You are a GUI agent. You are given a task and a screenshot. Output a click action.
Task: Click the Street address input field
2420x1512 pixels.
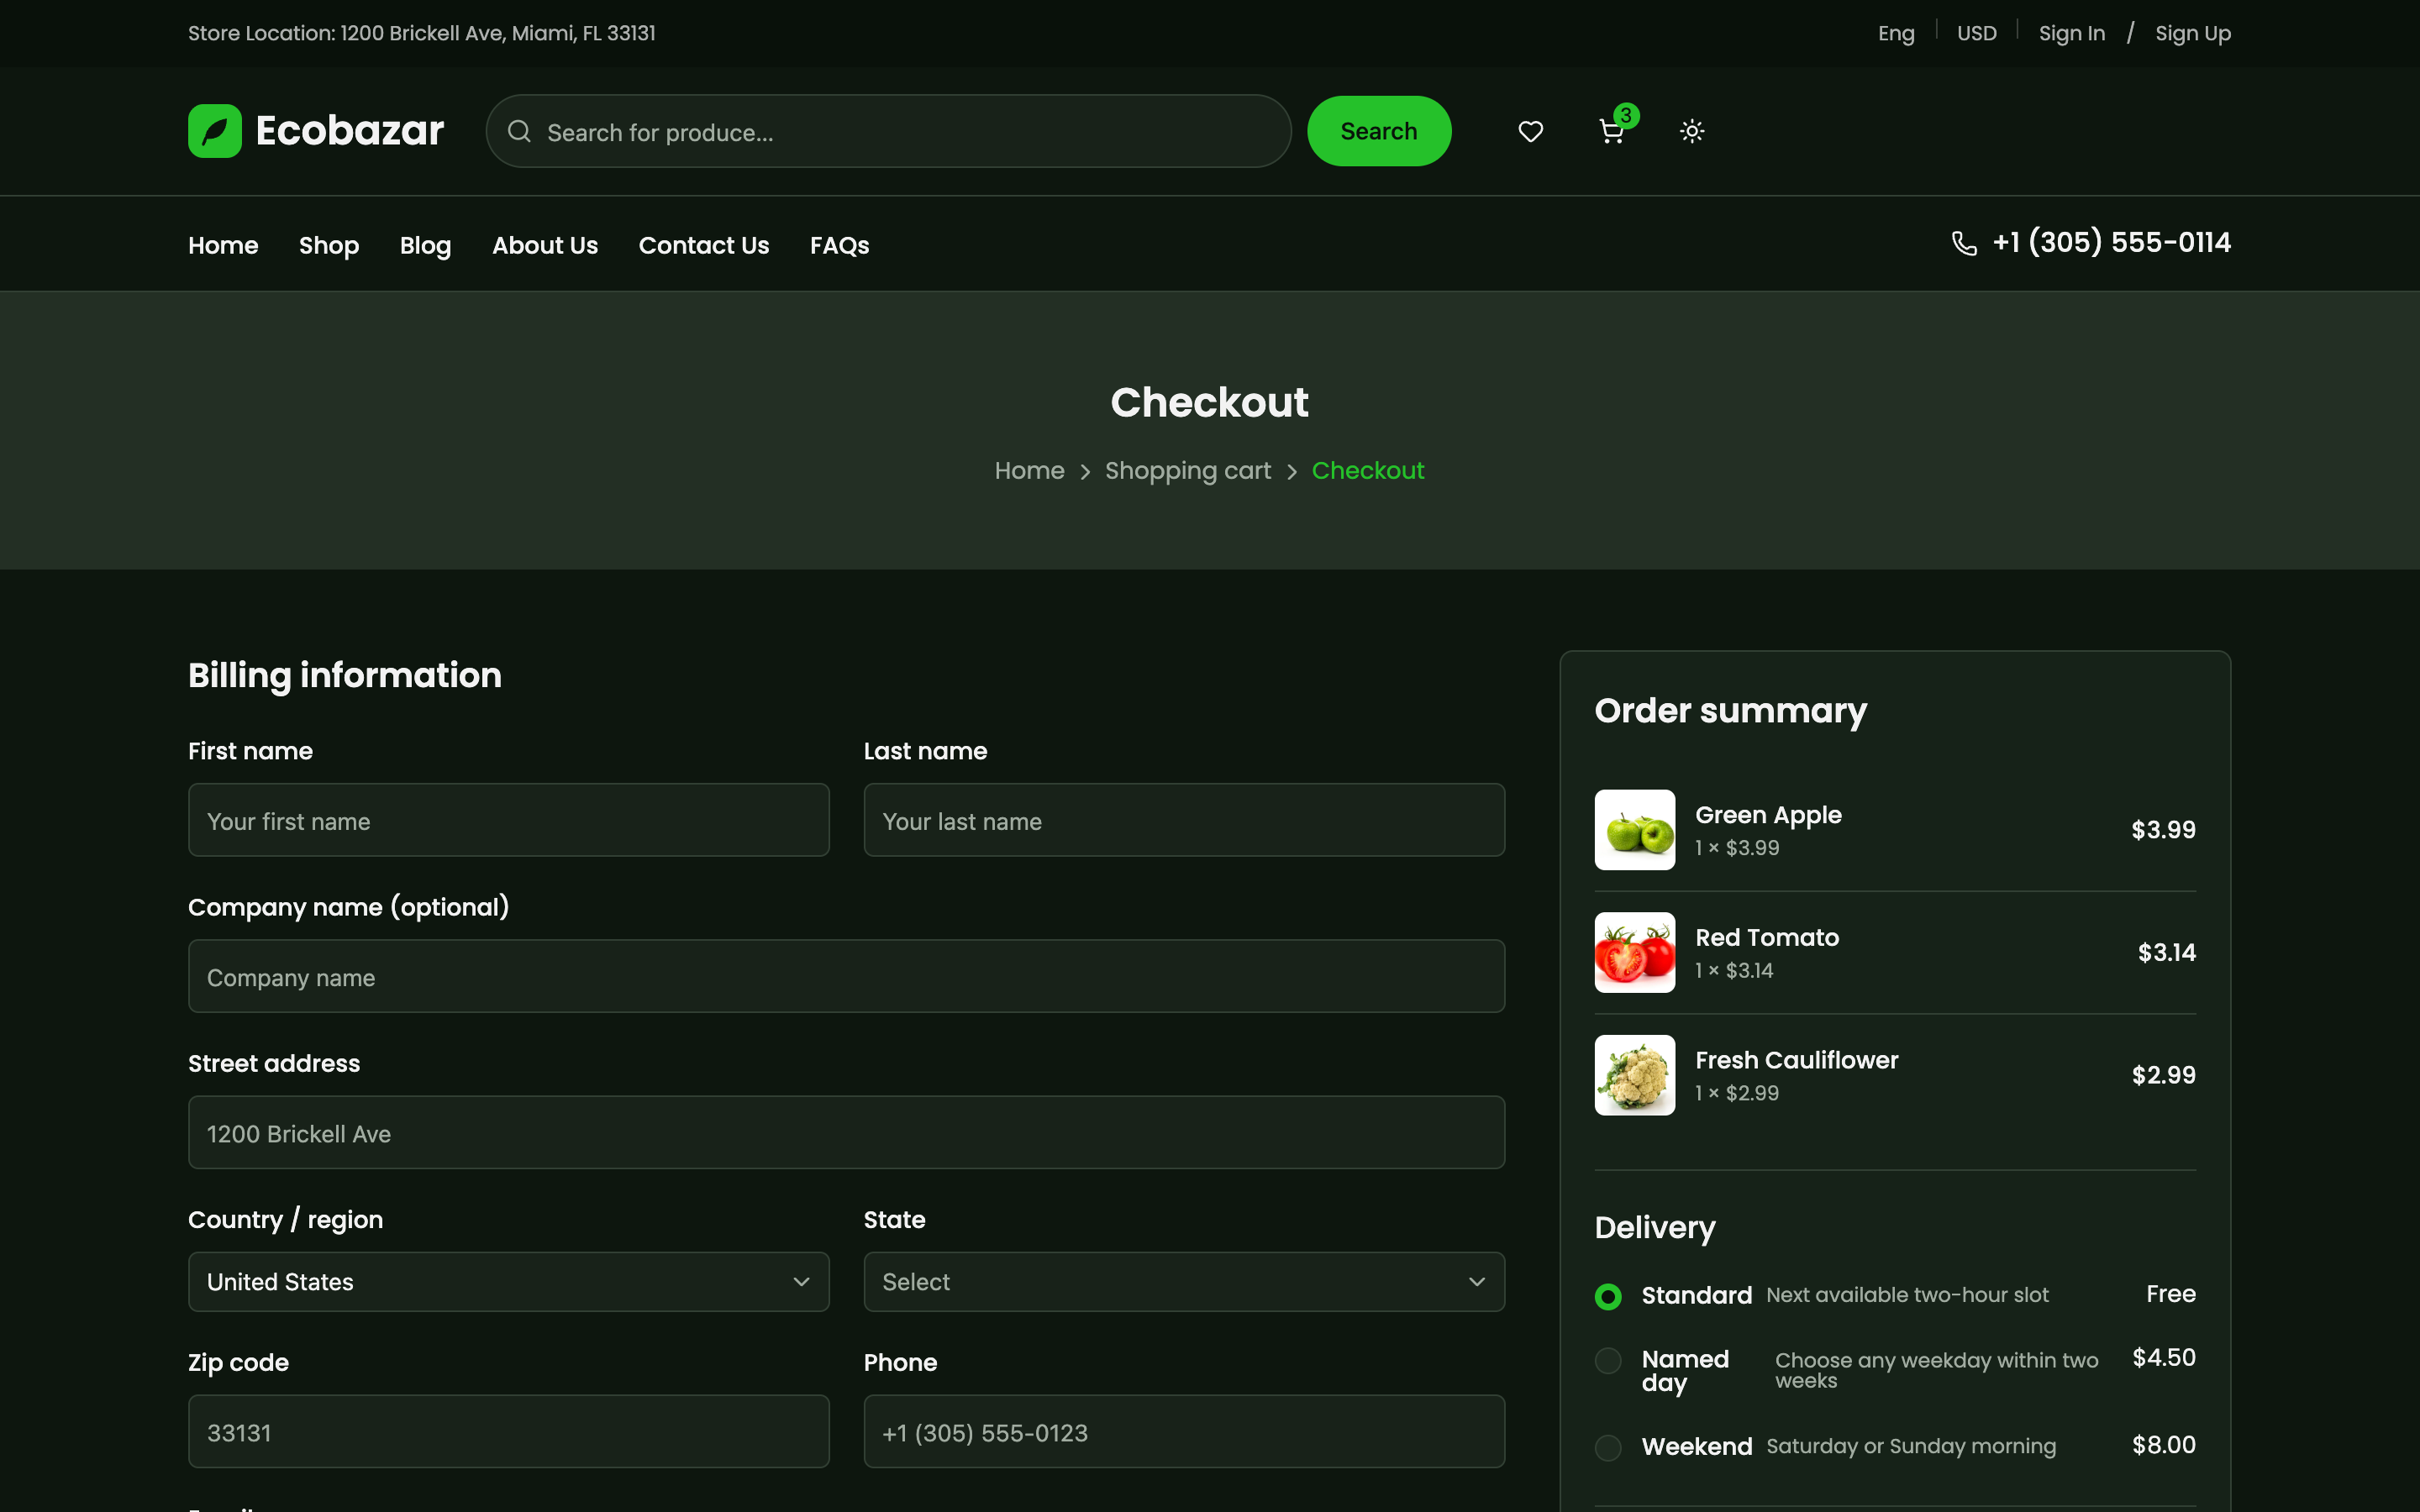846,1132
